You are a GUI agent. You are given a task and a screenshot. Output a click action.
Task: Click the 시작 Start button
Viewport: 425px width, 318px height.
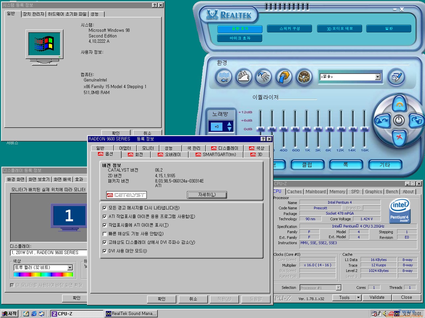[9, 313]
